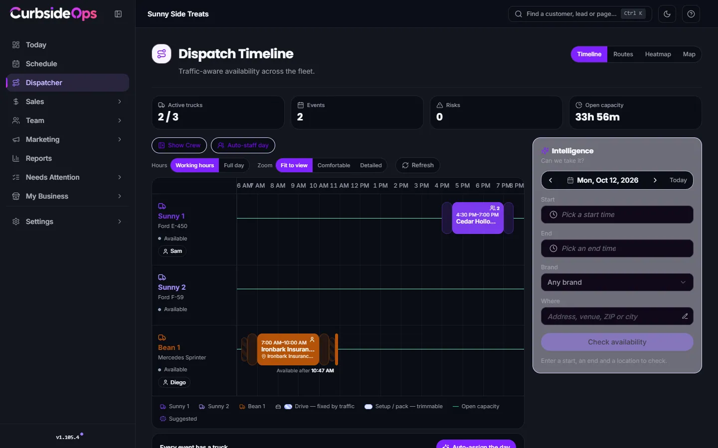Set zoom to Fit to view

[x=294, y=165]
